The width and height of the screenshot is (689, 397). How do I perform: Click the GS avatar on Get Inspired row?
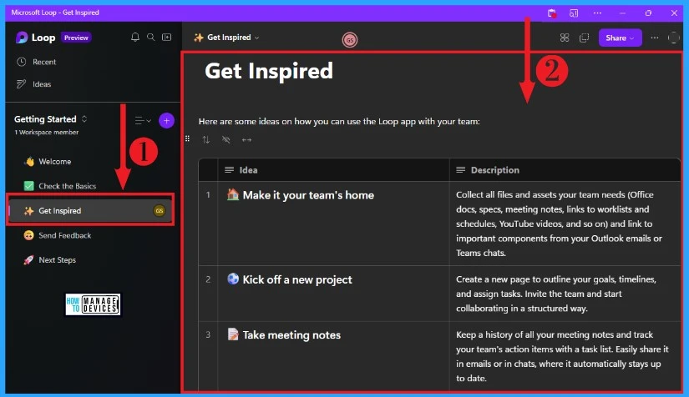[159, 210]
